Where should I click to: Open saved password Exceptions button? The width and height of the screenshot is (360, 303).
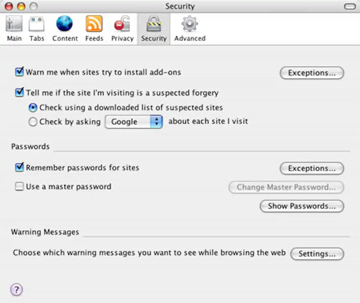(x=312, y=168)
